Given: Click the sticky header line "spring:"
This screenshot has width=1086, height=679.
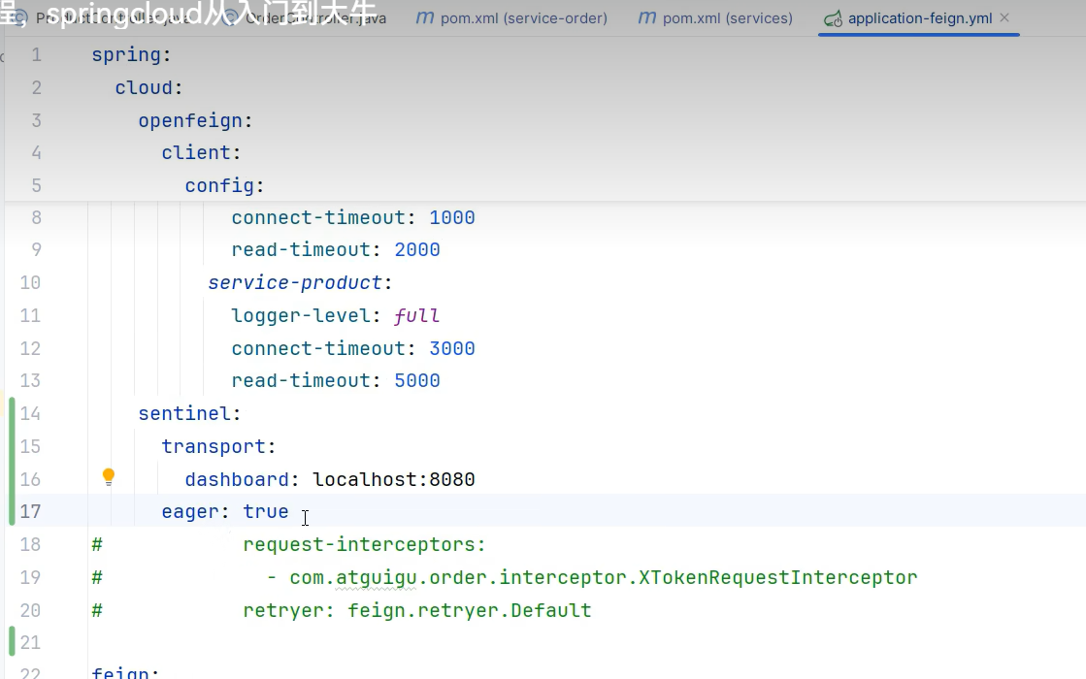Looking at the screenshot, I should pos(131,54).
